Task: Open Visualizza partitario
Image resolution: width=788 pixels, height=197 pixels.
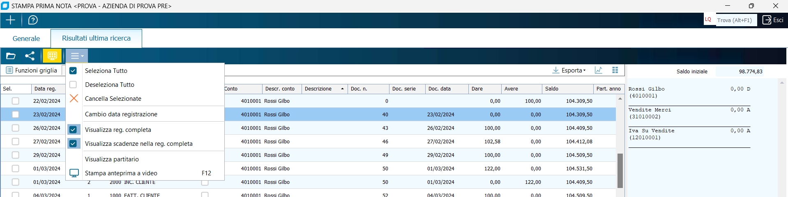Action: pyautogui.click(x=145, y=159)
